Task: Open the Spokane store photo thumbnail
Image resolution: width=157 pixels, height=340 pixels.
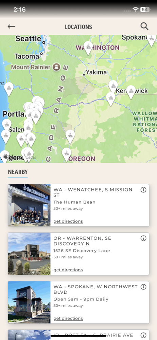Action: point(29,302)
